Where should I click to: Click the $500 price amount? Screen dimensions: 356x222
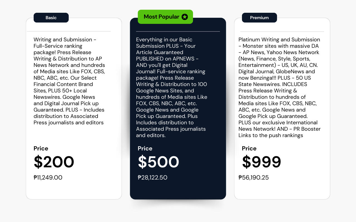[x=158, y=162]
